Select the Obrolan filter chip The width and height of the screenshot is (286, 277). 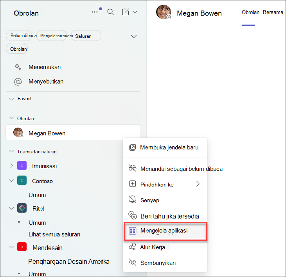pyautogui.click(x=17, y=48)
